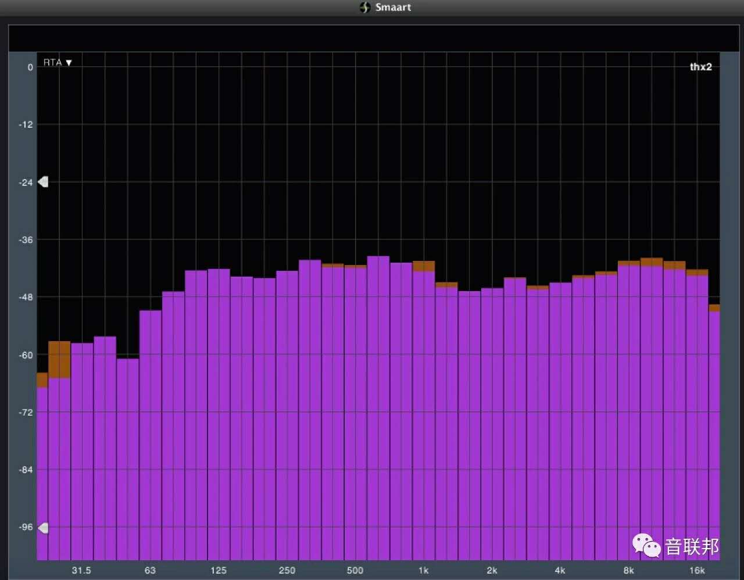The width and height of the screenshot is (744, 580).
Task: Click the 31.5 frequency axis label
Action: (x=81, y=570)
